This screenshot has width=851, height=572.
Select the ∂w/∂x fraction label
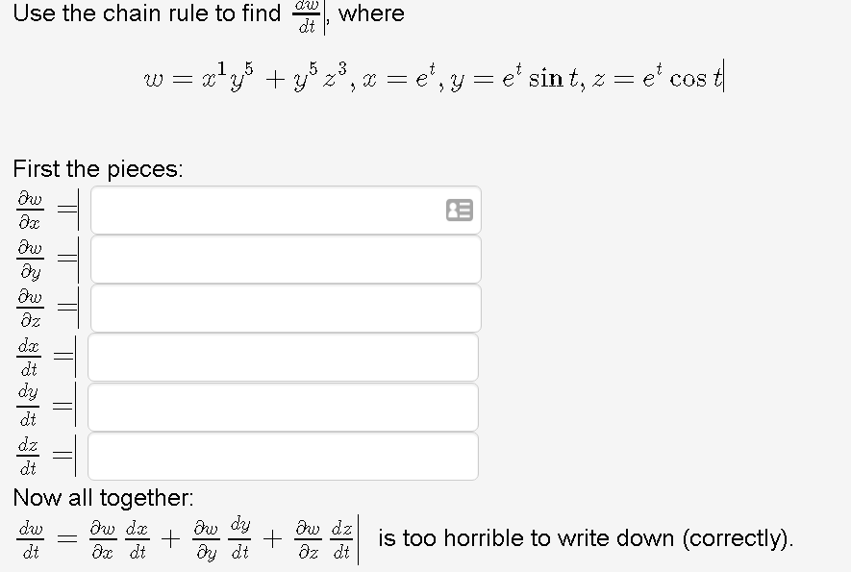(x=30, y=210)
